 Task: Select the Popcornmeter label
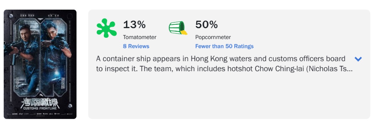coord(213,37)
